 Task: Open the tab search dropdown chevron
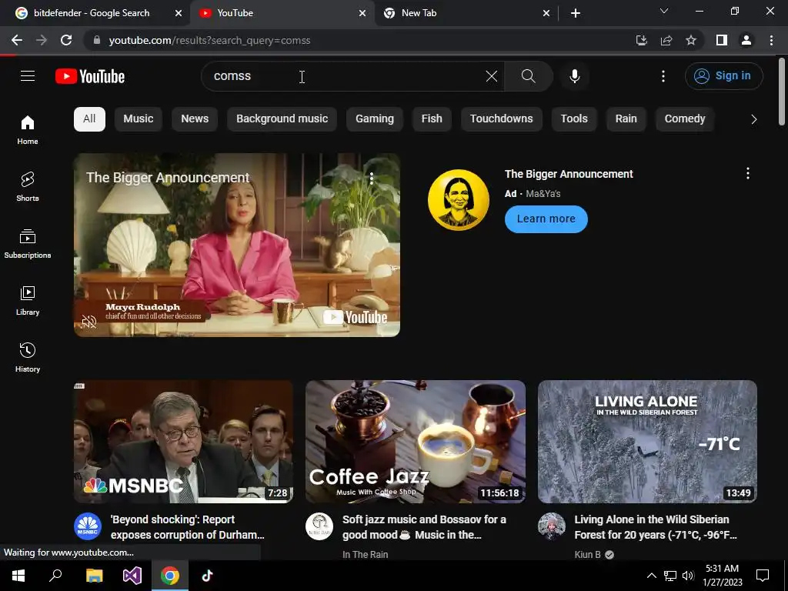[x=664, y=11]
